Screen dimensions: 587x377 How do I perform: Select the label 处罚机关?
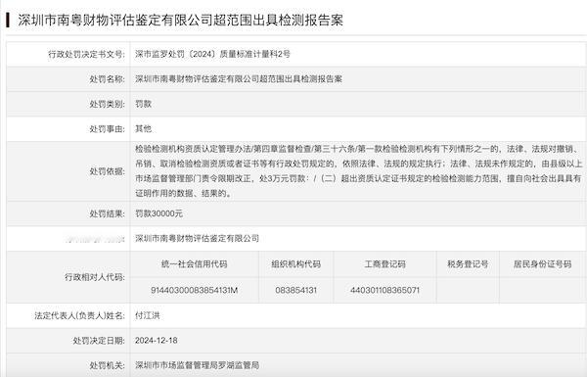[107, 365]
